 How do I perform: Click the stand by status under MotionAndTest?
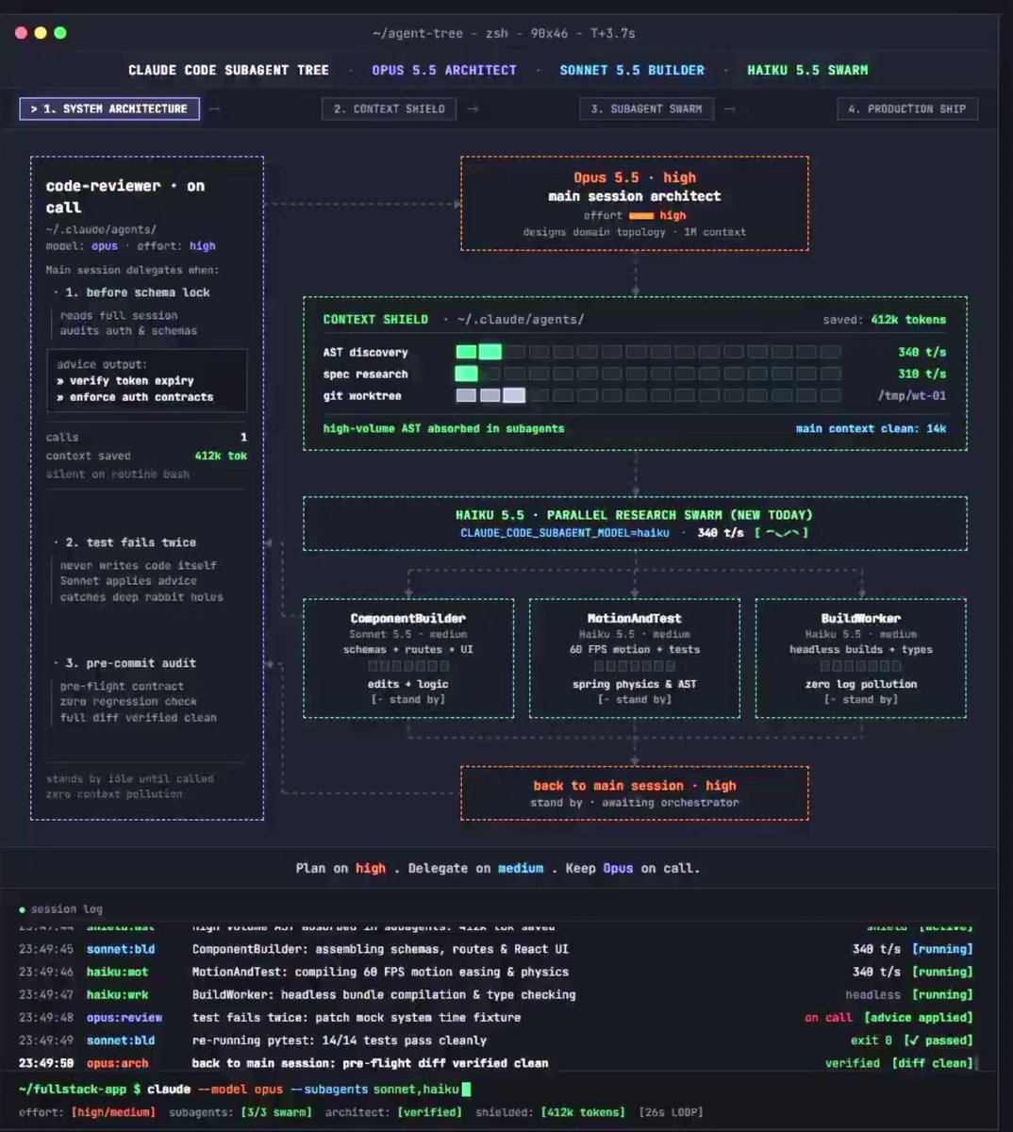pos(635,700)
